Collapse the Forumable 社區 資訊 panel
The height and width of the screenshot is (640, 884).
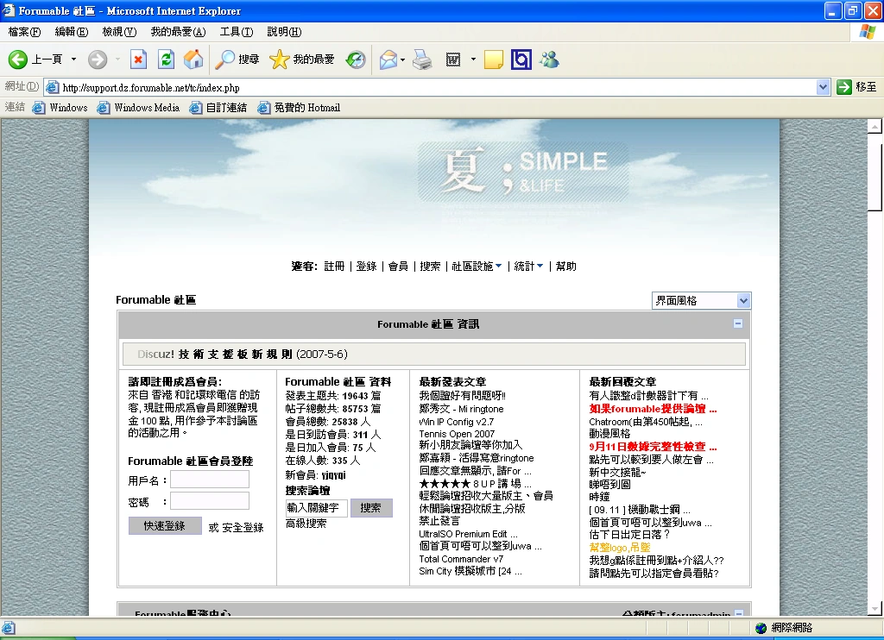click(737, 324)
